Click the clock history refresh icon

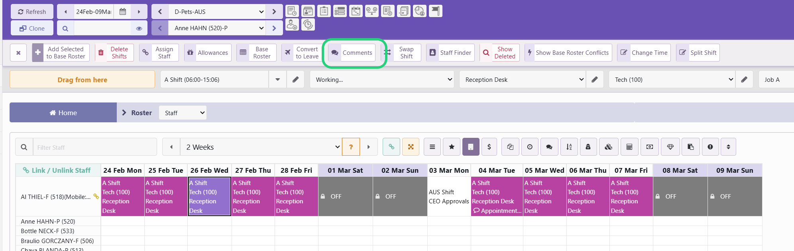pos(308,25)
